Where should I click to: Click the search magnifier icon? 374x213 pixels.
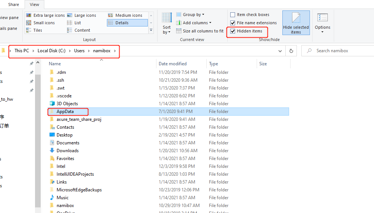(309, 51)
